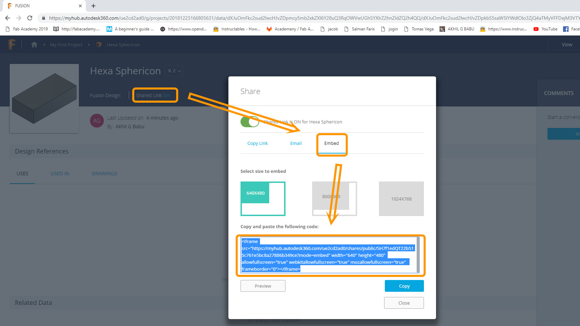Open the Fab Academy 2019 bookmark
580x326 pixels.
27,29
